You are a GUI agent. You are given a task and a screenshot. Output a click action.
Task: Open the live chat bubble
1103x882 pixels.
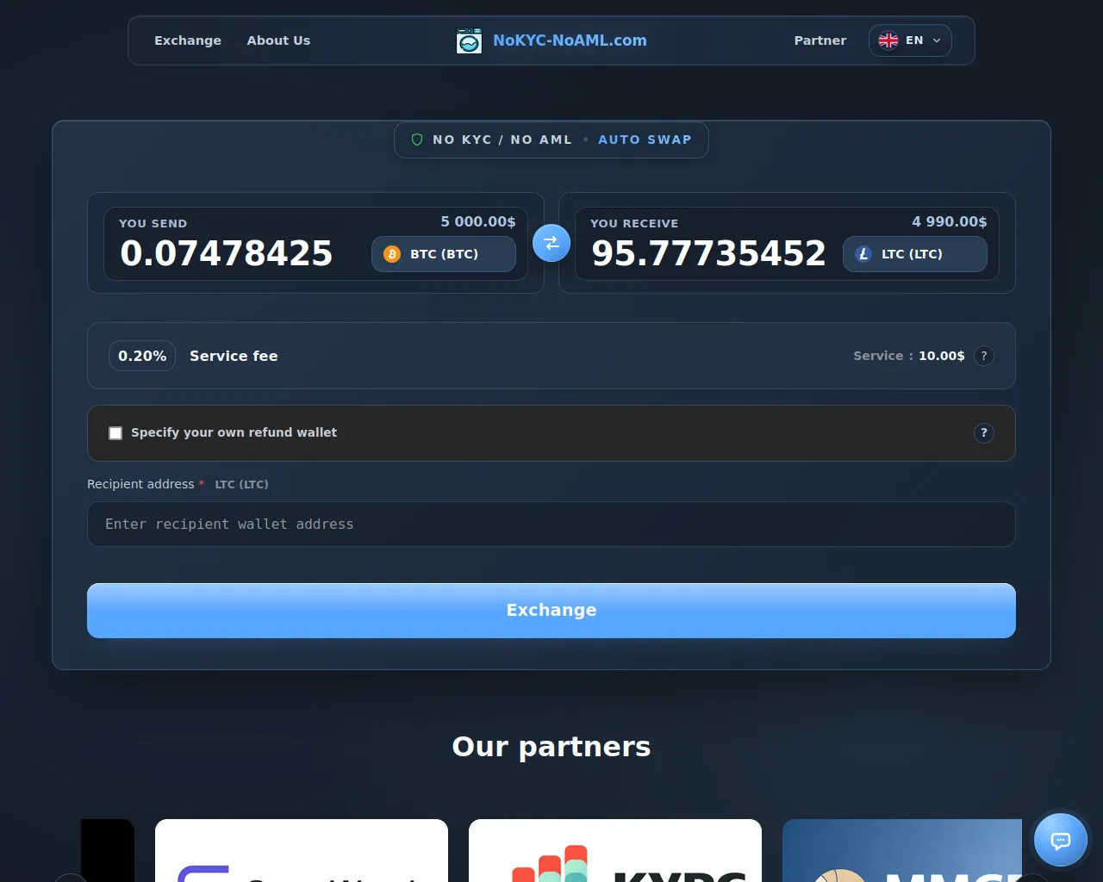pos(1060,840)
